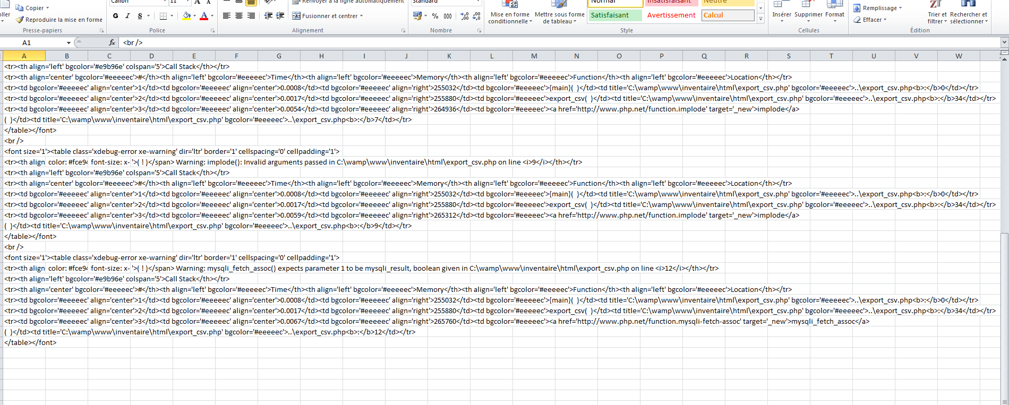The width and height of the screenshot is (1009, 405).
Task: Open the font color dropdown arrow
Action: click(212, 16)
